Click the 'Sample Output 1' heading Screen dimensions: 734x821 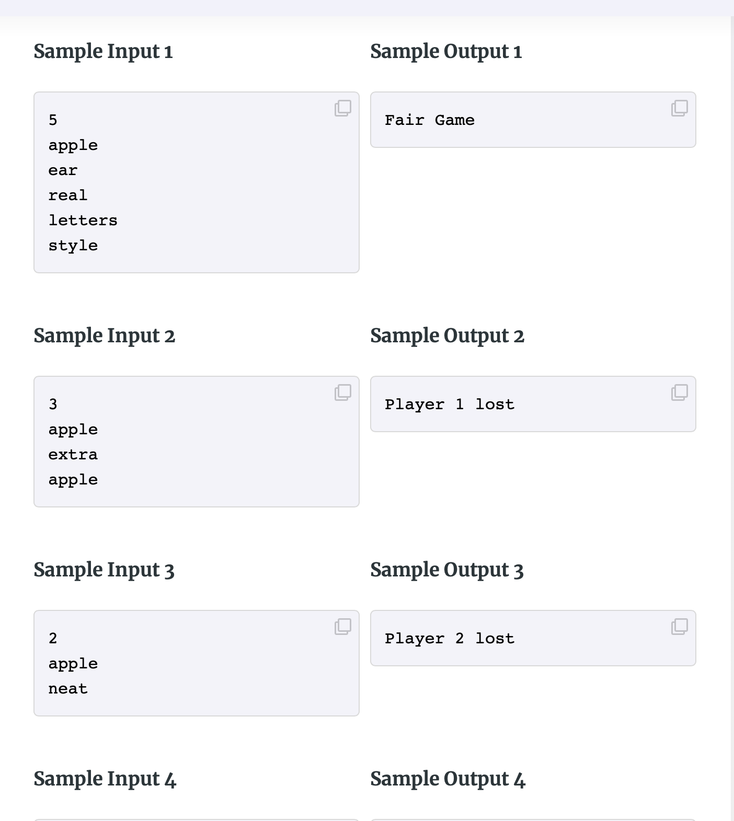(446, 51)
